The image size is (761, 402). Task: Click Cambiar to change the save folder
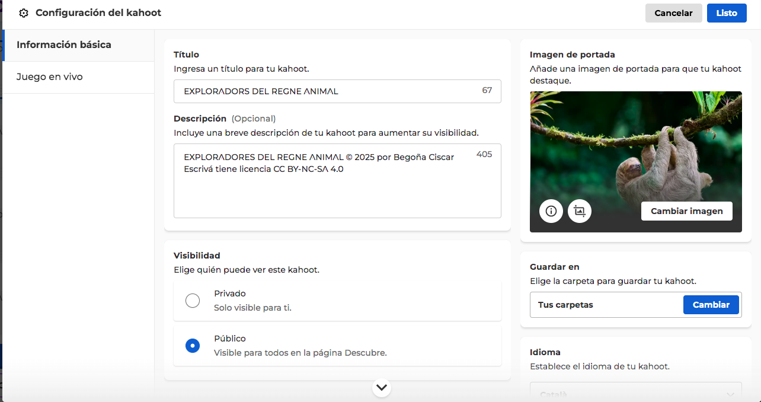point(711,305)
